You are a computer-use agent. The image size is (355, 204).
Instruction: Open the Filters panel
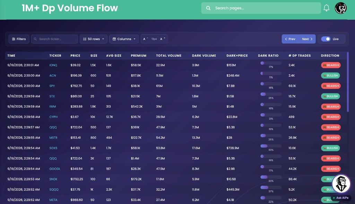[x=19, y=39]
